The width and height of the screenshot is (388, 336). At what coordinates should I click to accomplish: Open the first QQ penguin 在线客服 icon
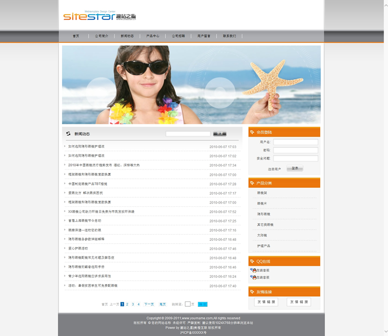pos(253,270)
